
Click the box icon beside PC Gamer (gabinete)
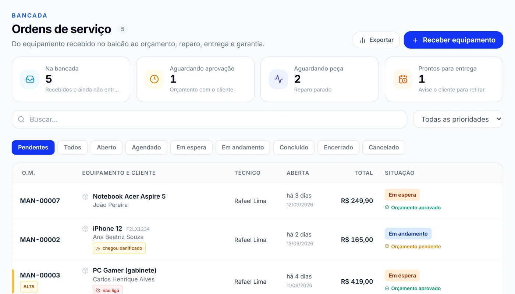pos(85,271)
